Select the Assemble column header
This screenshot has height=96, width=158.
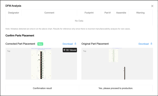(x=121, y=13)
